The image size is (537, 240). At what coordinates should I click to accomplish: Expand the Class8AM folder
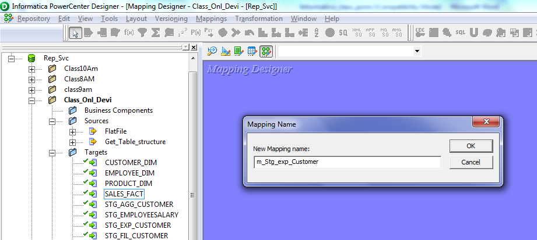point(32,80)
